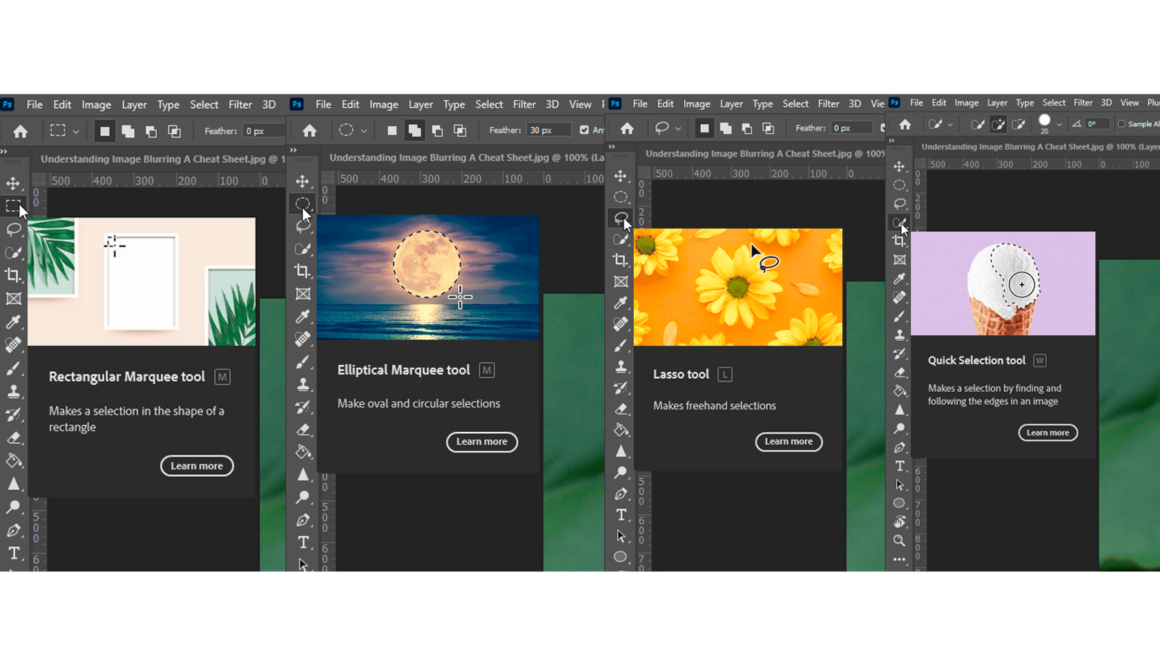Open File menu in Rectangular Marquee panel
Viewport: 1160px width, 645px height.
pyautogui.click(x=35, y=105)
